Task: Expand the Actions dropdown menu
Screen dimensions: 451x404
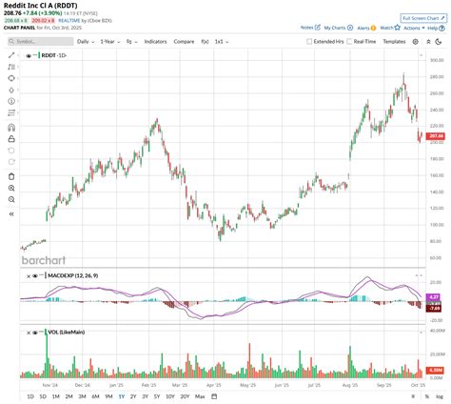Action: [414, 28]
